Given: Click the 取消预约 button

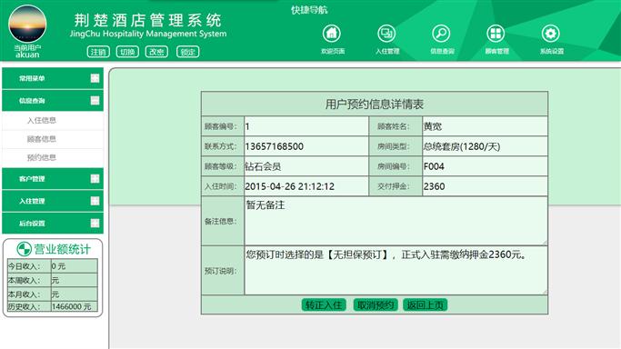Looking at the screenshot, I should coord(376,304).
